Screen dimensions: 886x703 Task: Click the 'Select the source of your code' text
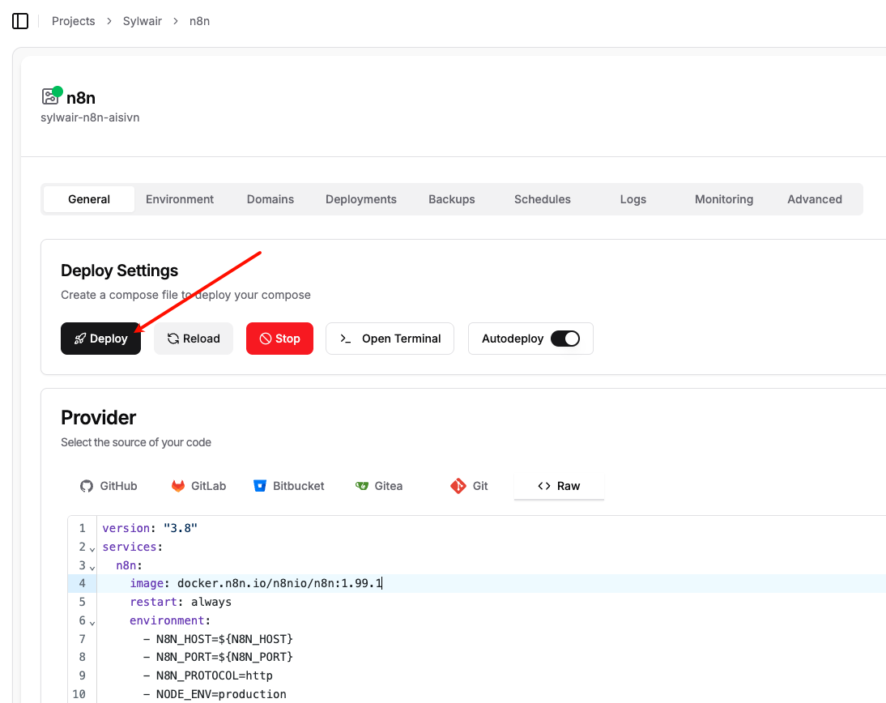click(x=136, y=442)
